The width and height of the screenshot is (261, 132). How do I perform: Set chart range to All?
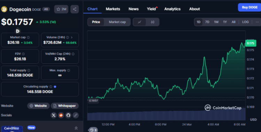pyautogui.click(x=234, y=22)
